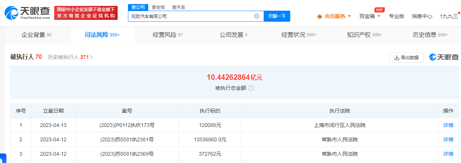Open the 百宝箱 dropdown menu
Image resolution: width=461 pixels, height=163 pixels.
click(370, 16)
